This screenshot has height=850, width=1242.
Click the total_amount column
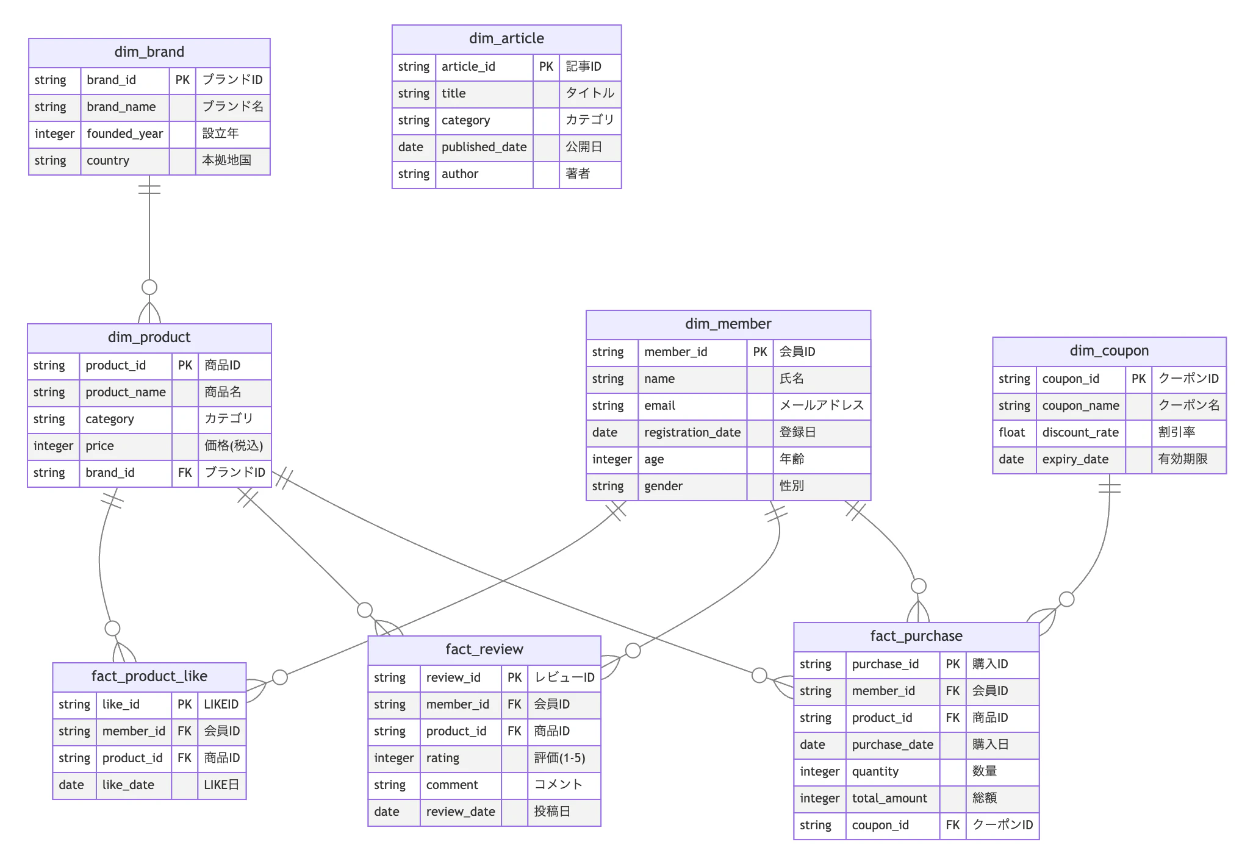tap(892, 798)
